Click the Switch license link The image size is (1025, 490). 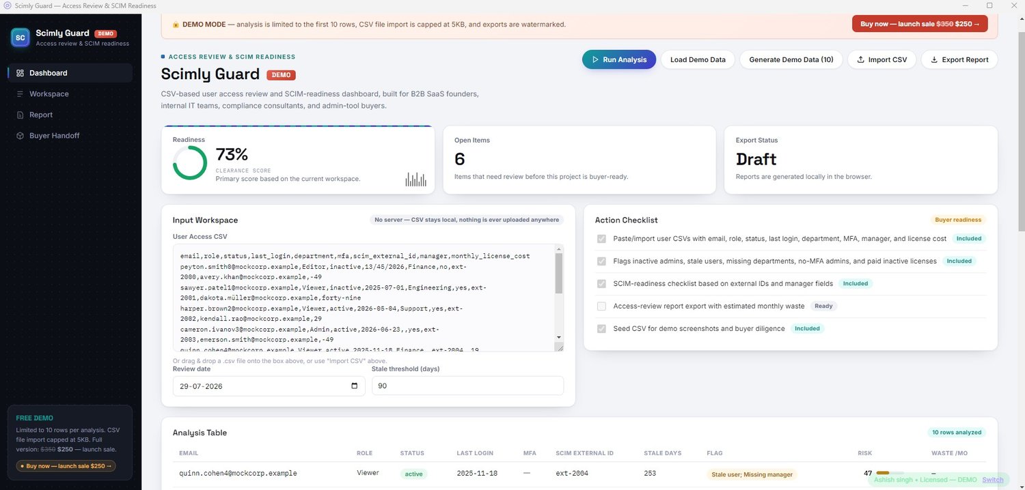point(993,480)
